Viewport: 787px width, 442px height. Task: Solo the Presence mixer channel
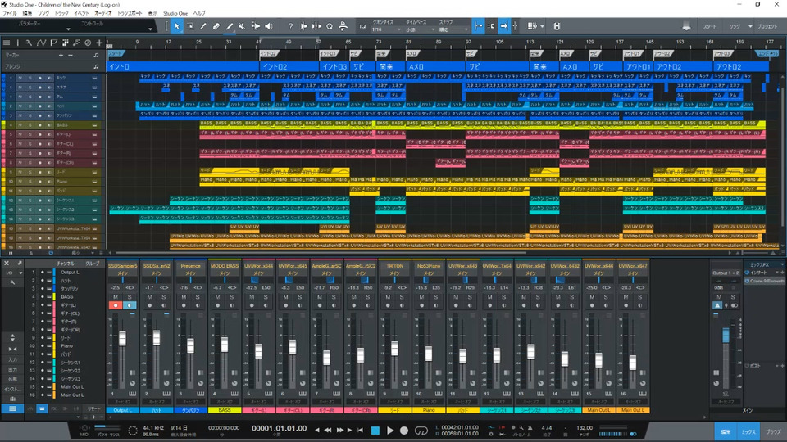[x=197, y=298]
